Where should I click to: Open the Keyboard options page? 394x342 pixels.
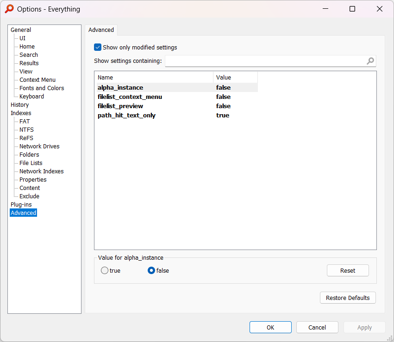pyautogui.click(x=31, y=96)
